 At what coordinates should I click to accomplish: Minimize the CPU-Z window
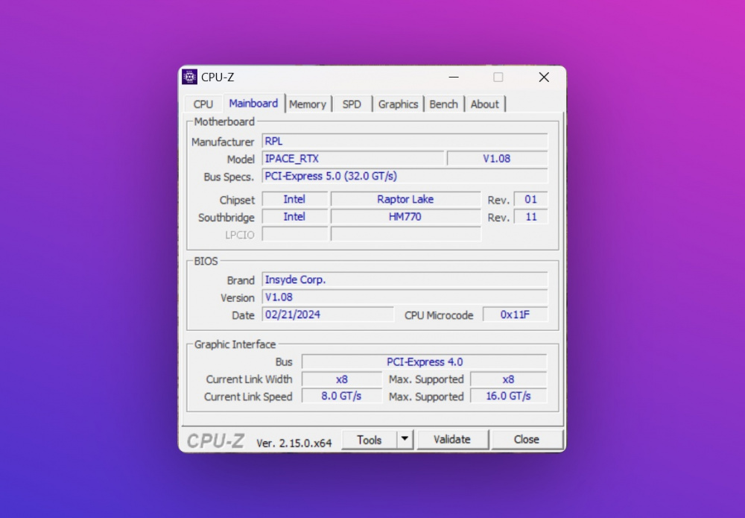coord(454,77)
